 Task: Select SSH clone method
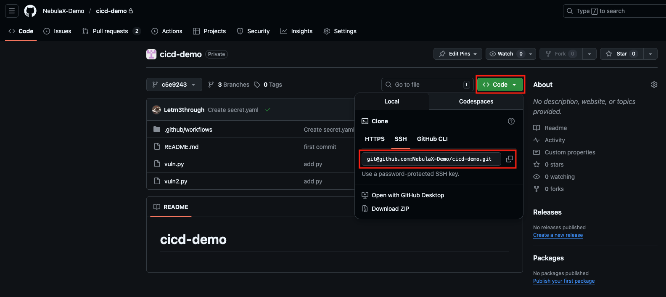coord(401,139)
